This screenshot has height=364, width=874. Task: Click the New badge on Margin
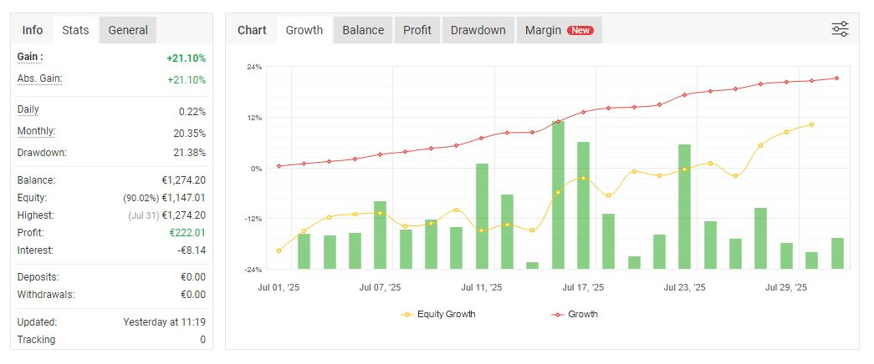(580, 30)
